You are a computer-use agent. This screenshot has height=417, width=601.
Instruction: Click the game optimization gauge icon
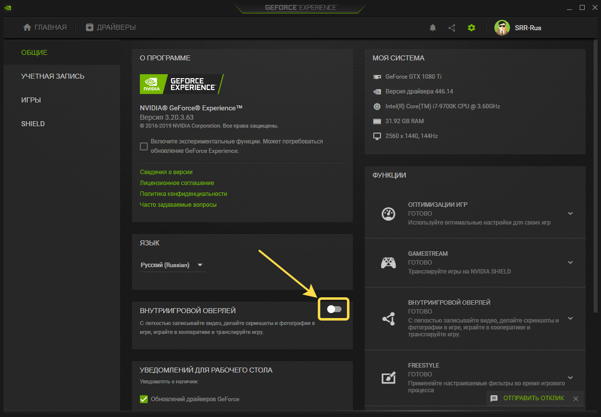[388, 214]
